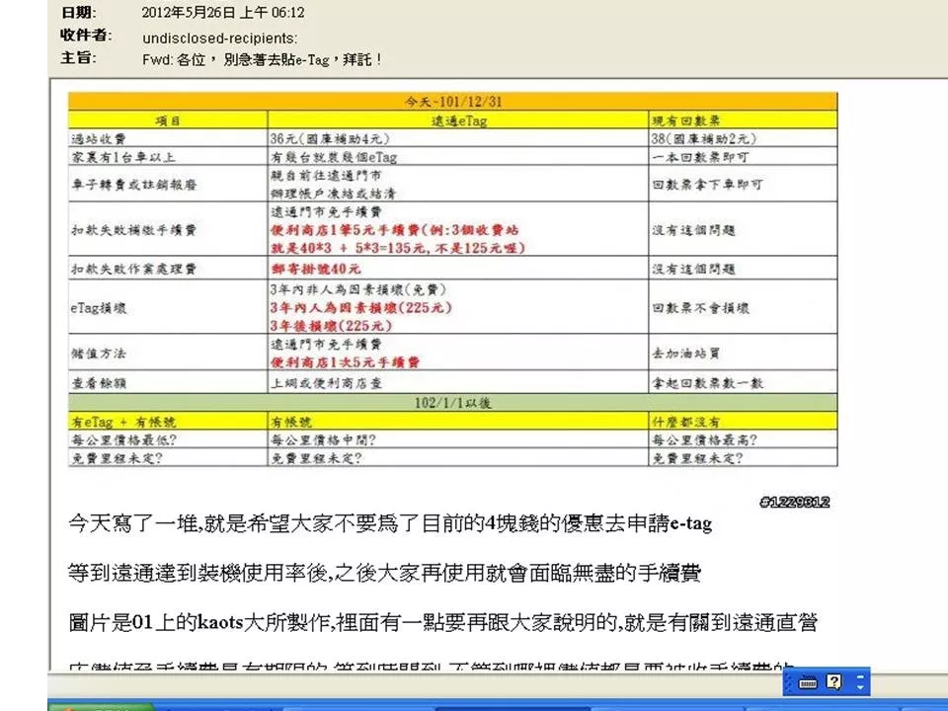The height and width of the screenshot is (711, 948).
Task: Click the 收件者 header label
Action: 87,36
